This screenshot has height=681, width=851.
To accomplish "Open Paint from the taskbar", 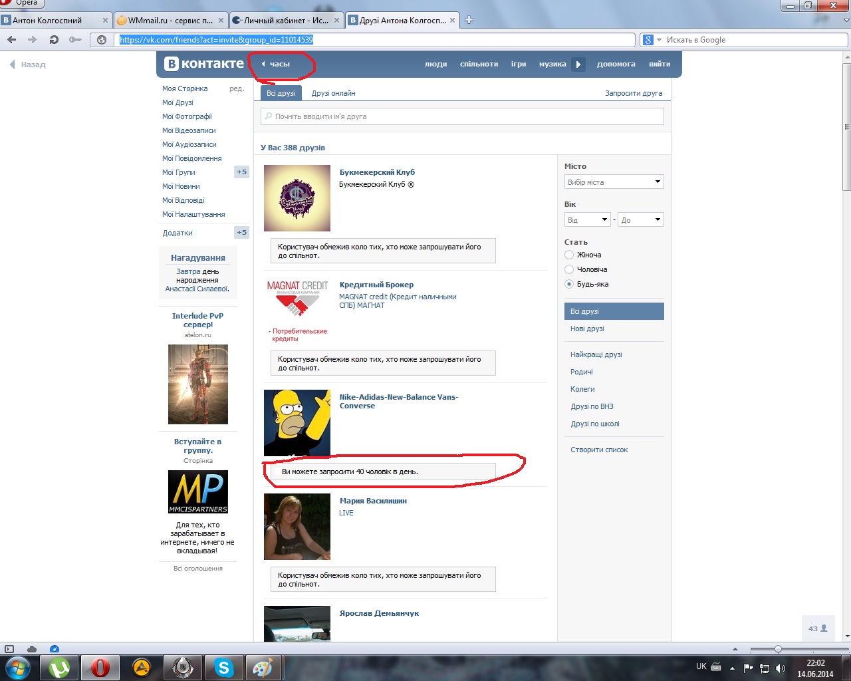I will (x=264, y=667).
